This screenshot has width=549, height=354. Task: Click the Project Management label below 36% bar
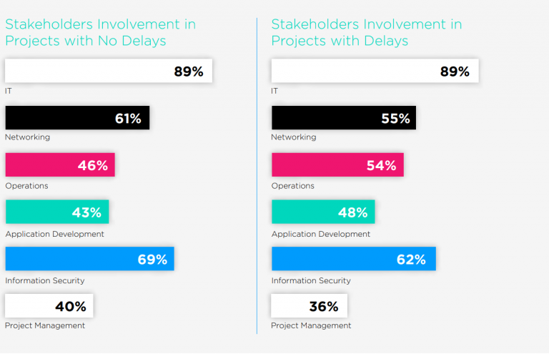coord(311,326)
